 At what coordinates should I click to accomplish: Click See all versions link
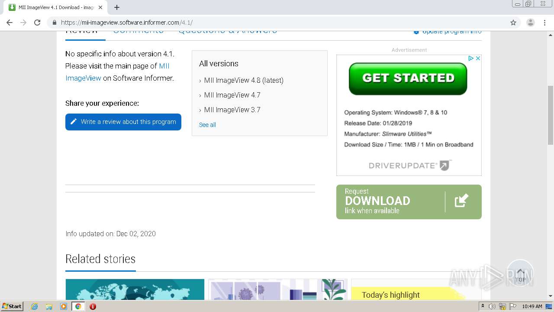(207, 125)
